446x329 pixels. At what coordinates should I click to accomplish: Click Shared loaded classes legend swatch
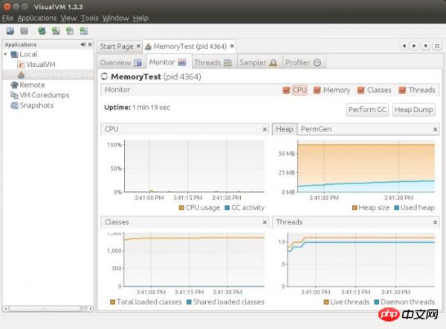coord(189,302)
